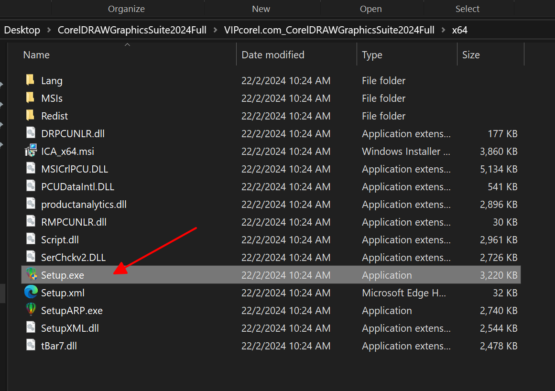Open the Select ribbon group

tap(467, 9)
